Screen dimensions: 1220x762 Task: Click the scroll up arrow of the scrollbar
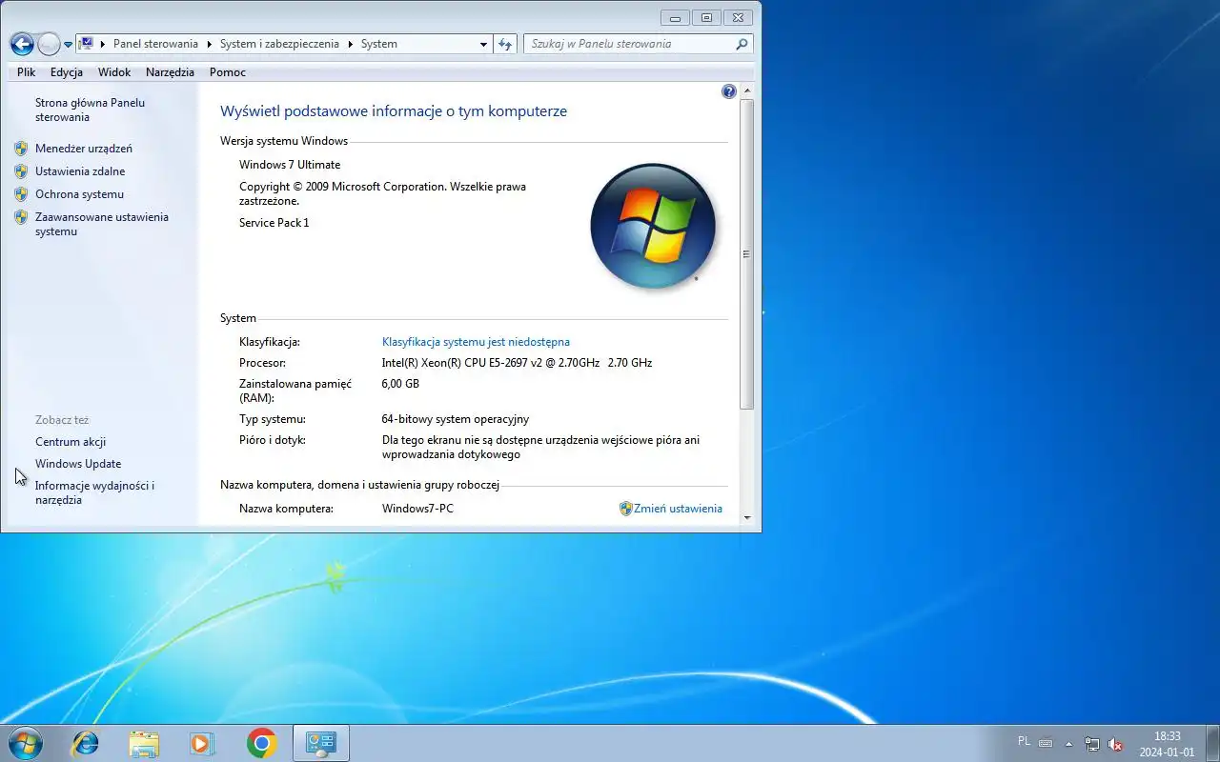click(x=747, y=91)
